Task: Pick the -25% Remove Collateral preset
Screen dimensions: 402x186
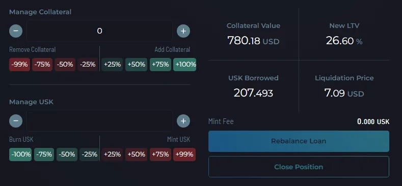Action: [x=88, y=65]
